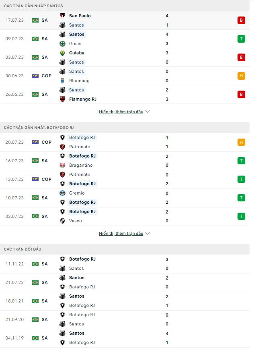Open the Patronato team link on 13.07.23
The width and height of the screenshot is (254, 348).
pos(80,175)
